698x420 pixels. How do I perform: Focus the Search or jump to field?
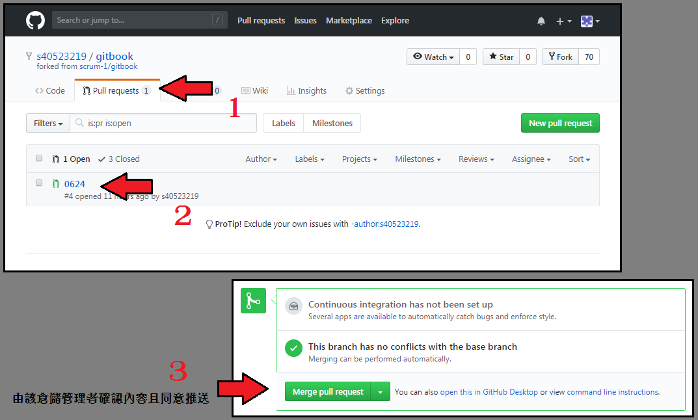tap(139, 20)
